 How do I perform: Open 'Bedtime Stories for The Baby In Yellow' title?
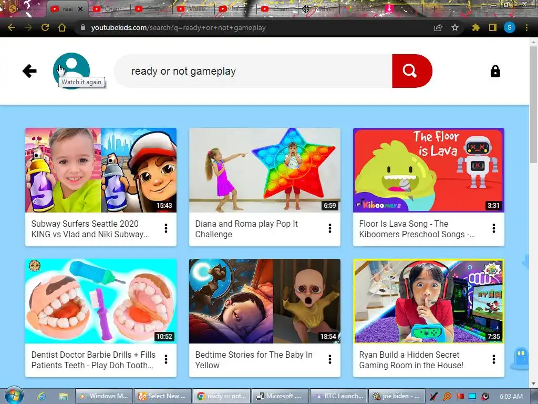(x=254, y=360)
